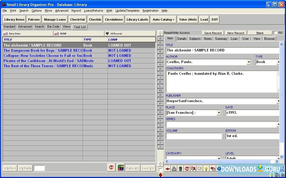Switch to the Subjects tab

[x=194, y=38]
